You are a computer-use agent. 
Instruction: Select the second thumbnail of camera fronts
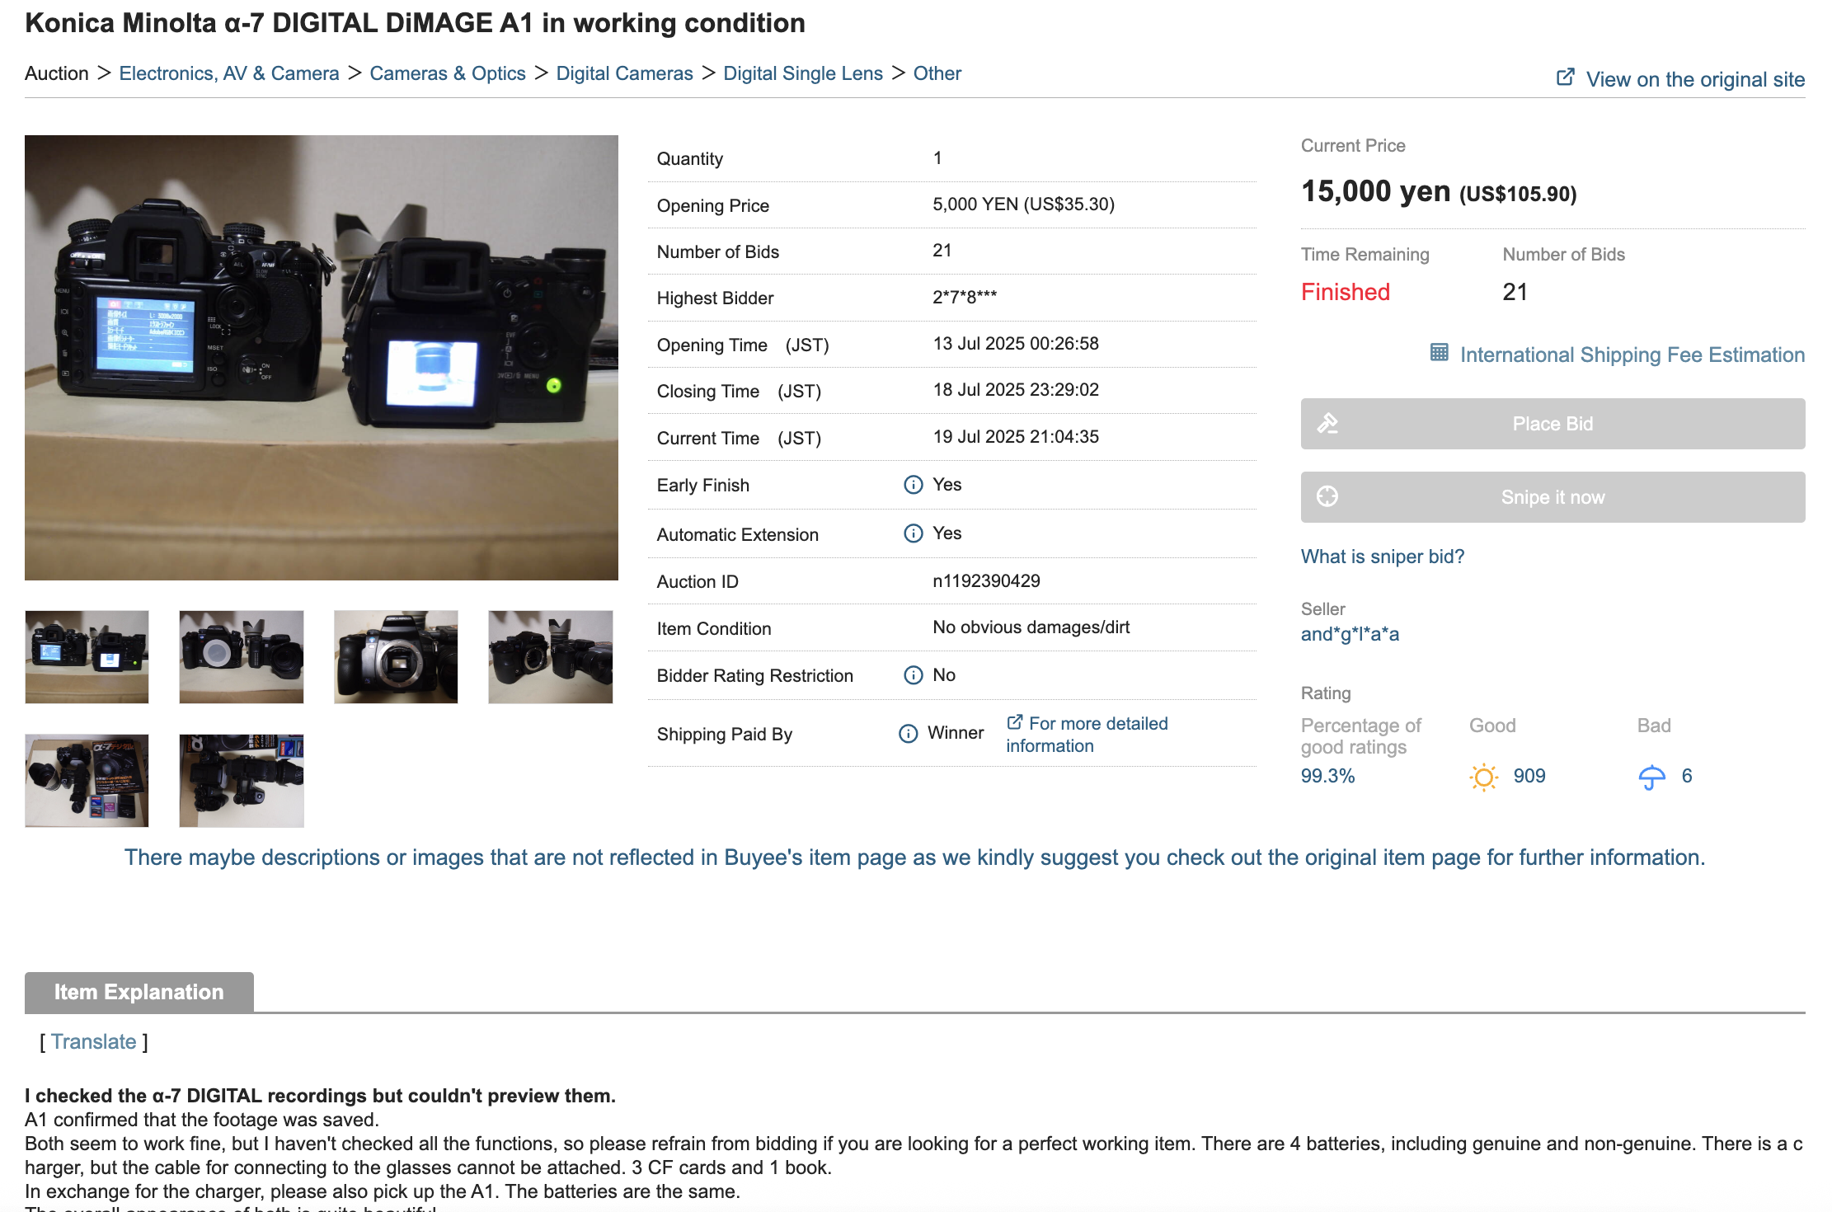tap(242, 657)
